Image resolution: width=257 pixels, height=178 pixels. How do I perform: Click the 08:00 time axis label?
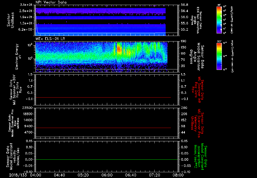pos(178,175)
